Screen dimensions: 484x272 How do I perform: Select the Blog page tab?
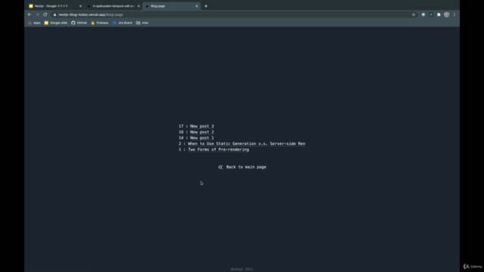pos(172,6)
